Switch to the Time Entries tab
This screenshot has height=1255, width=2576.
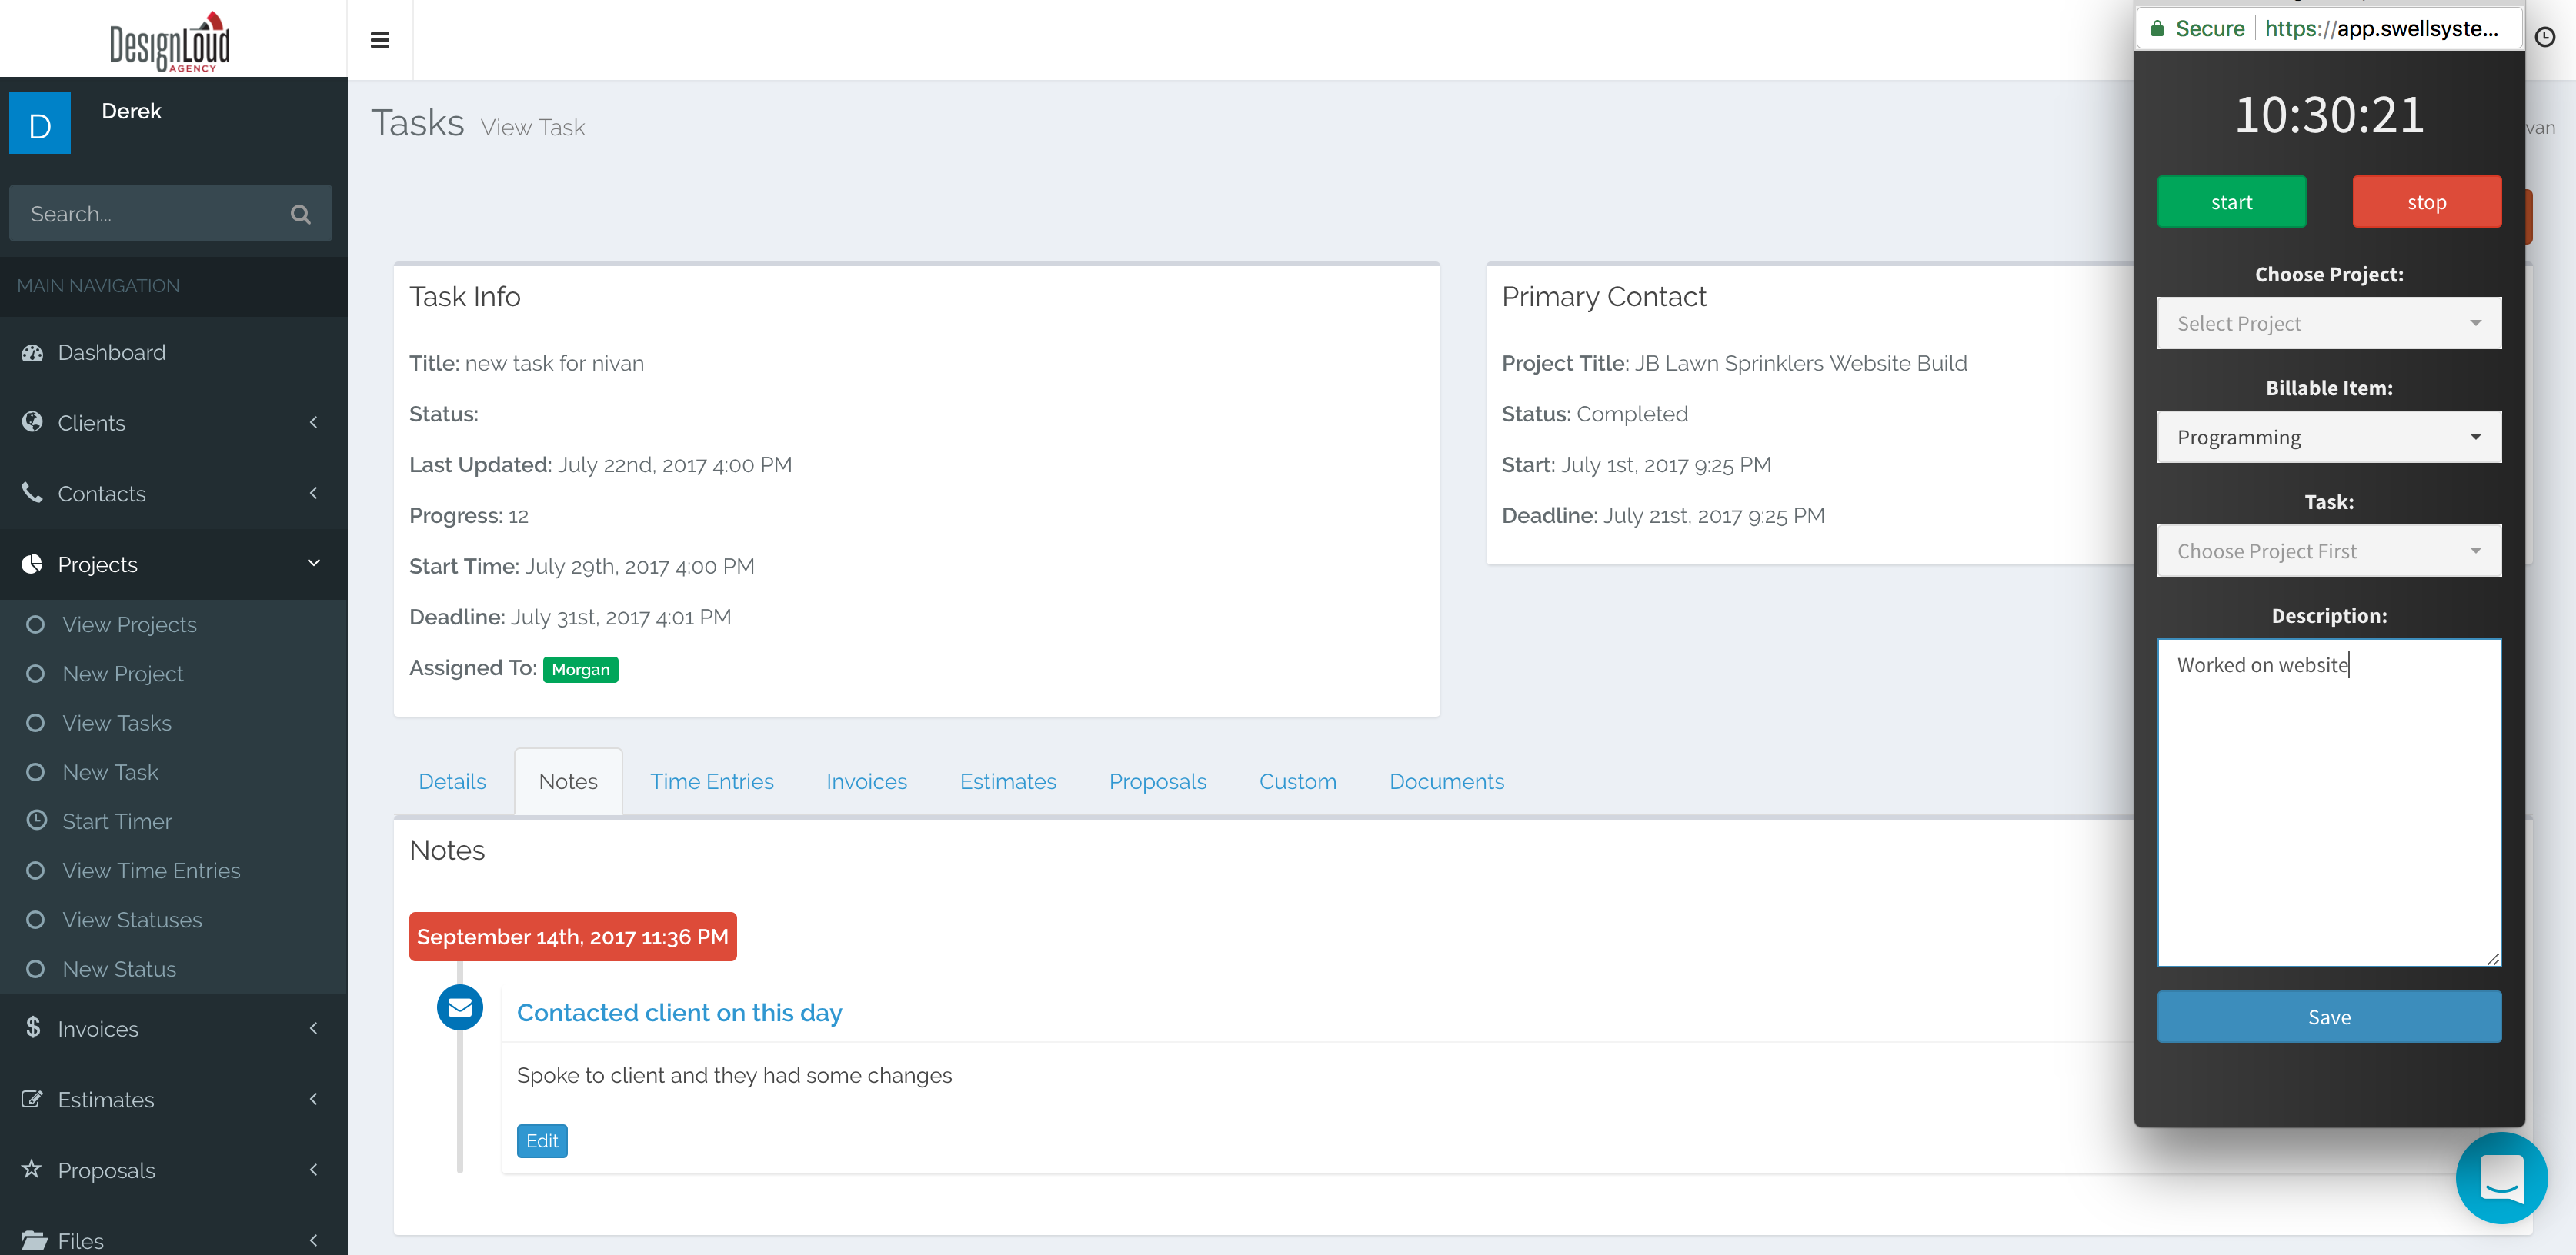pos(711,781)
